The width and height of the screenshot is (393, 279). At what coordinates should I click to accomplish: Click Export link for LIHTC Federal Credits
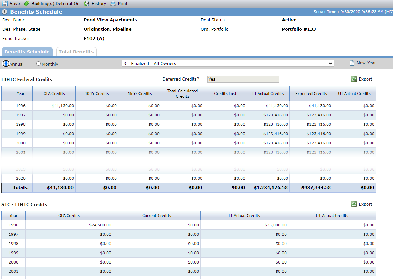coord(365,79)
